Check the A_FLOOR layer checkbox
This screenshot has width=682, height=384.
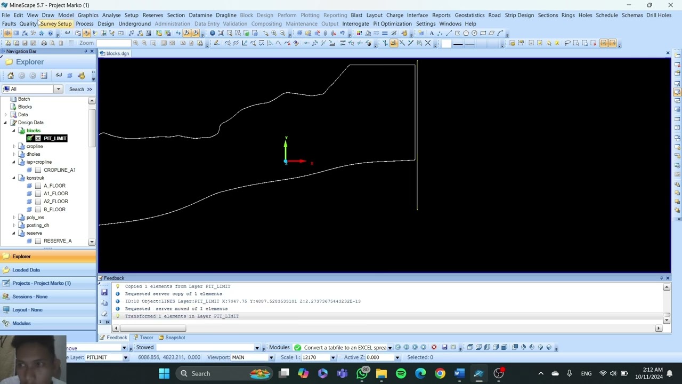(x=38, y=186)
